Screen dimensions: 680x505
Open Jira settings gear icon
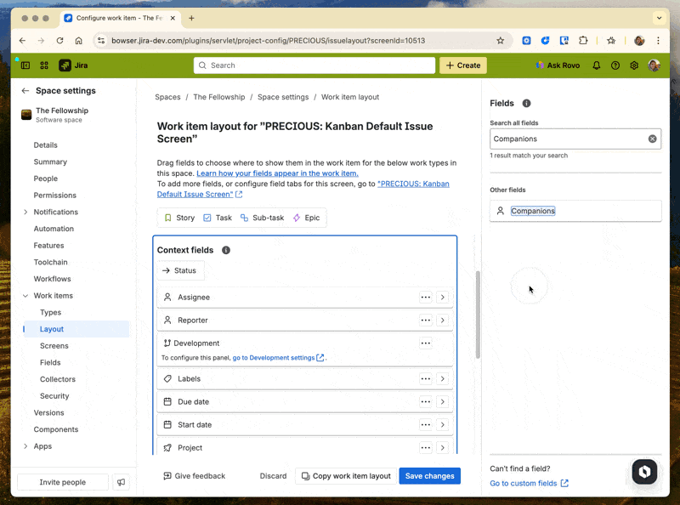pos(634,65)
